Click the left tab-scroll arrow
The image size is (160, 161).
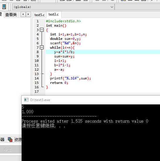click(23, 14)
